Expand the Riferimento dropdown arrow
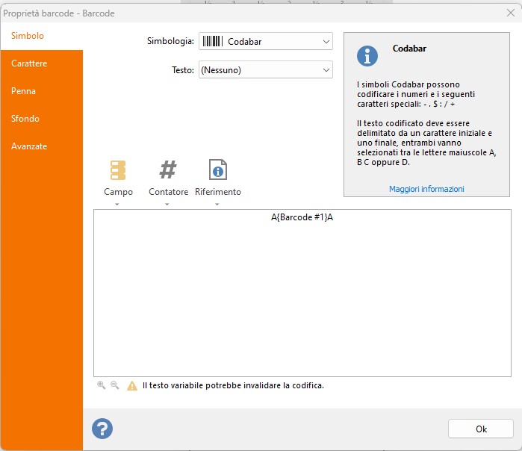Screen dimensions: 522x451 pyautogui.click(x=217, y=205)
